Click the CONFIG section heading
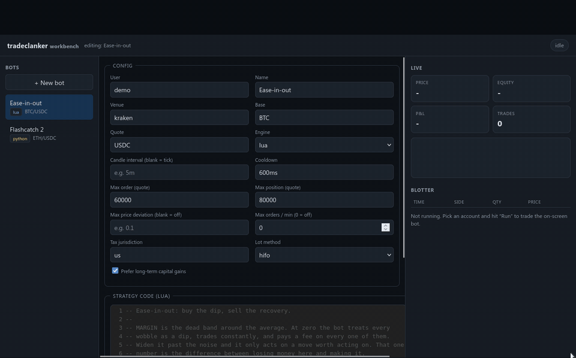576x358 pixels. point(122,66)
